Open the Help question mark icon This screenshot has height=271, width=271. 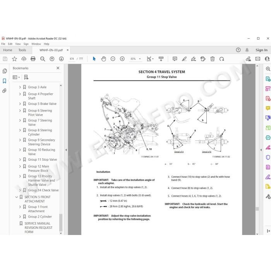click(x=238, y=50)
